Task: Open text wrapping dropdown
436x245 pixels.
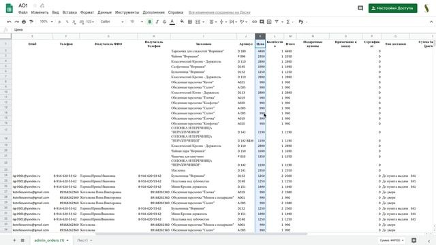Action: [233, 22]
